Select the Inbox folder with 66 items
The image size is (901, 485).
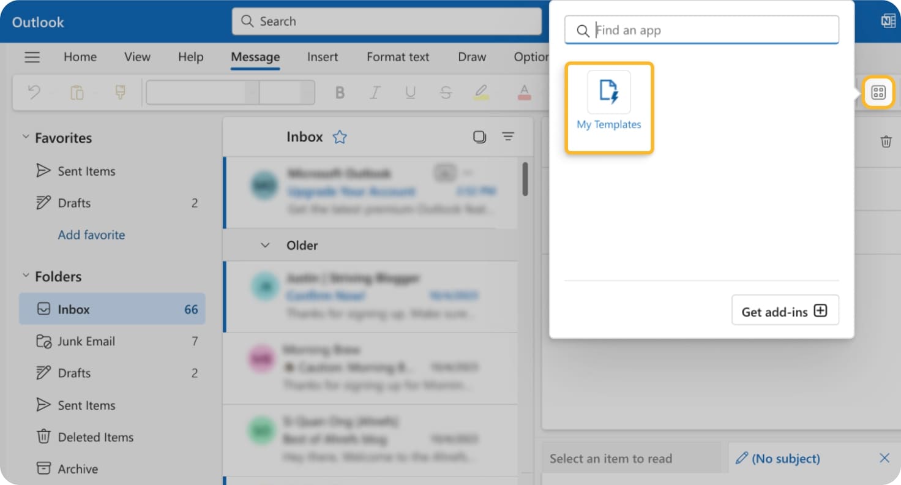click(112, 309)
